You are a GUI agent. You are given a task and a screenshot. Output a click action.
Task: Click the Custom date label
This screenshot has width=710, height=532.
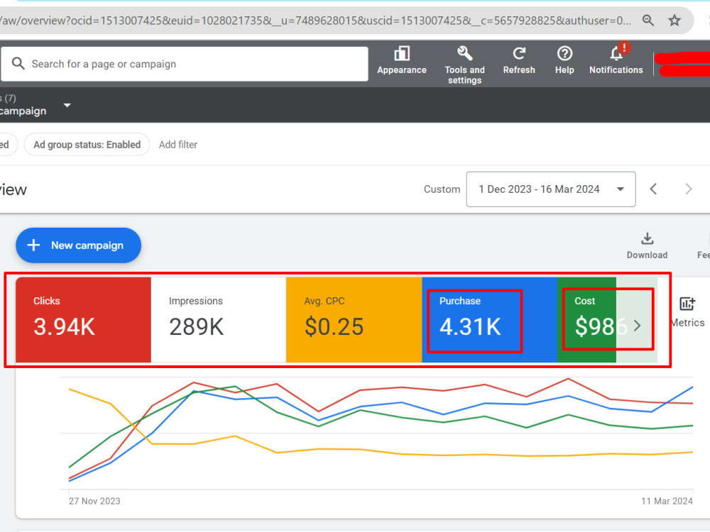[x=442, y=189]
